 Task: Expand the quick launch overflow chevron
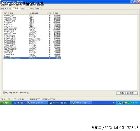tap(25, 102)
